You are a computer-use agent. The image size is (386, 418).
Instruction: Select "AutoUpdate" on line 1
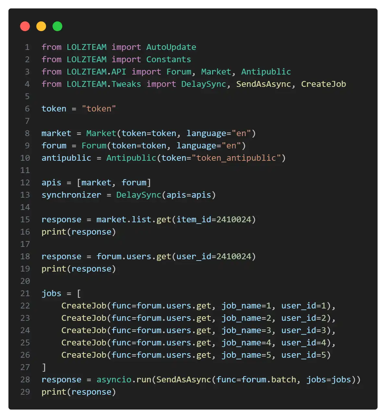(x=171, y=47)
